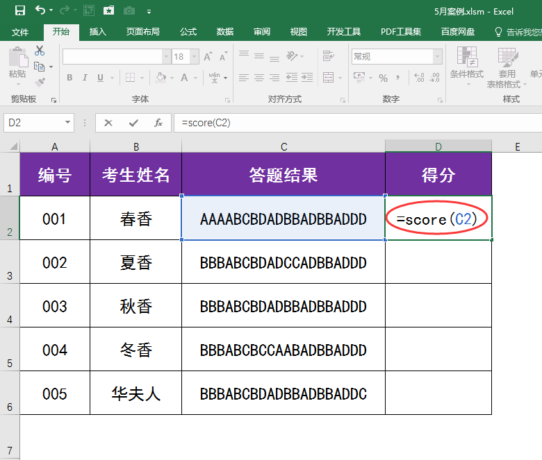Click the Cancel X button in formula bar
The image size is (542, 460).
coord(108,123)
